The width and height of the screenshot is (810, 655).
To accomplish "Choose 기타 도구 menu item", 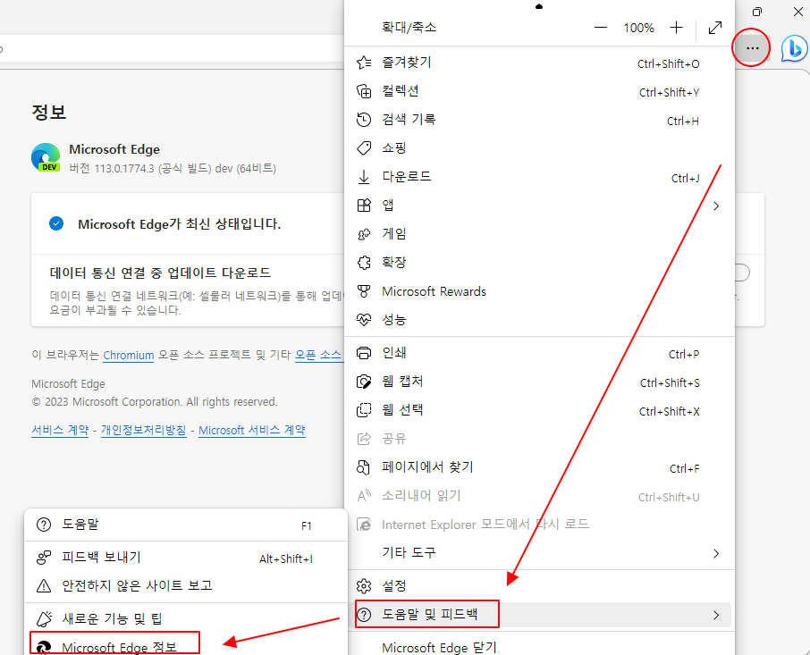I will pyautogui.click(x=539, y=553).
